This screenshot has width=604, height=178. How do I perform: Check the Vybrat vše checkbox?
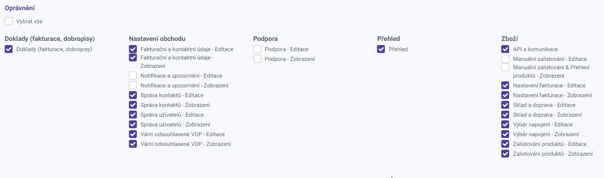[9, 21]
